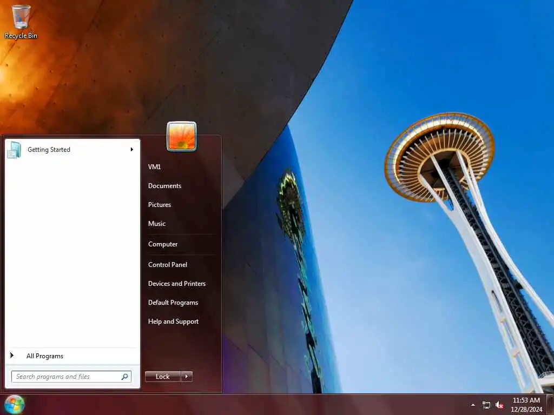
Task: Expand the Getting Started submenu arrow
Action: pyautogui.click(x=132, y=150)
